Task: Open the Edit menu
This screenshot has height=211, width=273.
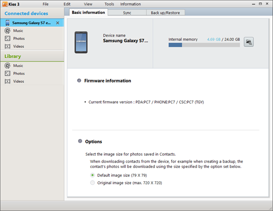Action: tap(67, 4)
